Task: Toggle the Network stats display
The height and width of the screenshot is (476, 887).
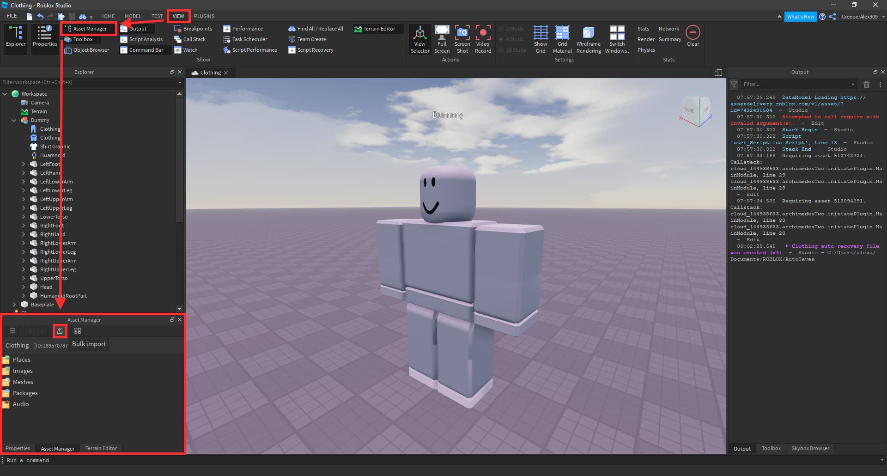Action: [668, 28]
